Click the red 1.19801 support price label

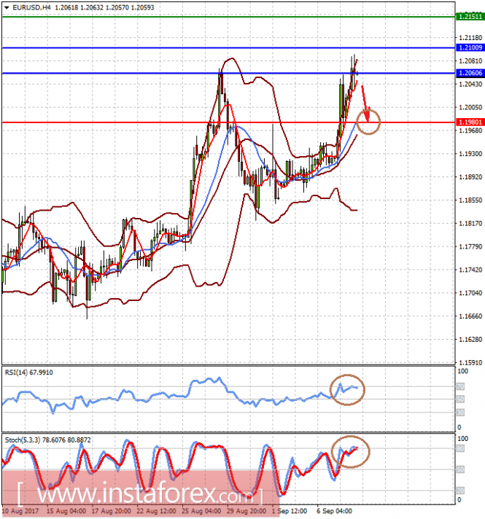click(470, 122)
